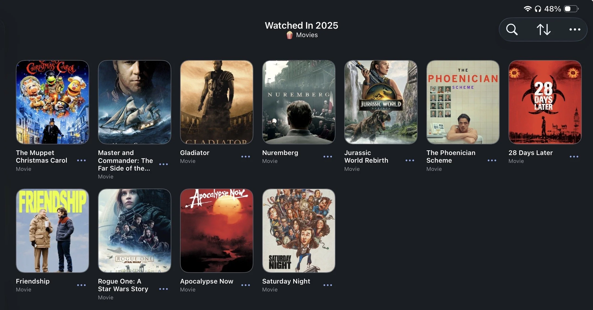Image resolution: width=593 pixels, height=310 pixels.
Task: Tap the Watched In 2025 list title
Action: click(301, 25)
